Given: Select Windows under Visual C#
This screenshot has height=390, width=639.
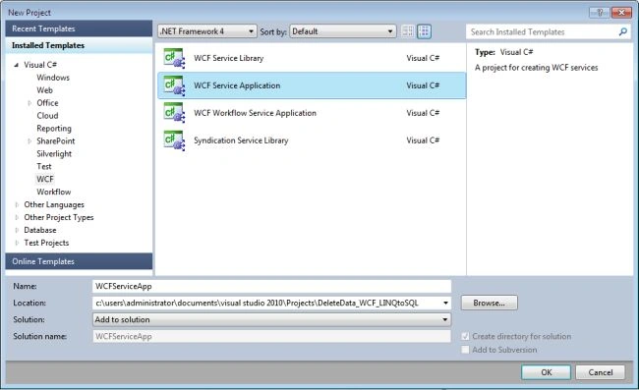Looking at the screenshot, I should coord(53,78).
